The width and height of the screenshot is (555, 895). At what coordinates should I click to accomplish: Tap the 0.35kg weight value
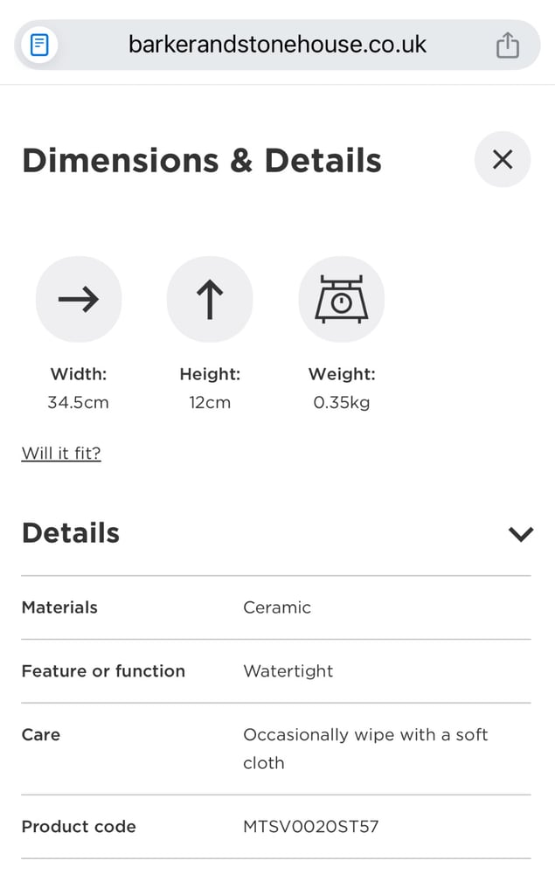tap(341, 403)
